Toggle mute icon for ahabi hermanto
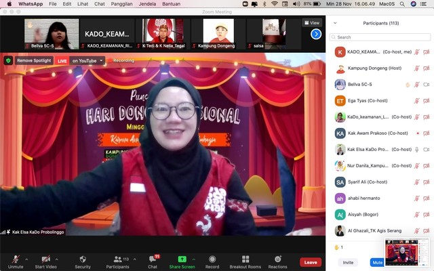This screenshot has height=271, width=434. [x=417, y=199]
